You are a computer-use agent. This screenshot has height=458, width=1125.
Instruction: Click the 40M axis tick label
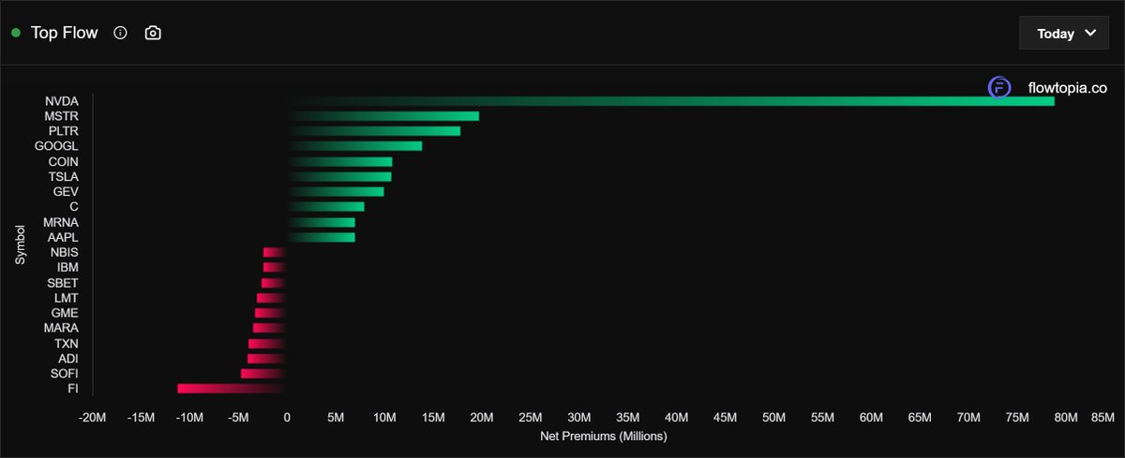click(676, 417)
